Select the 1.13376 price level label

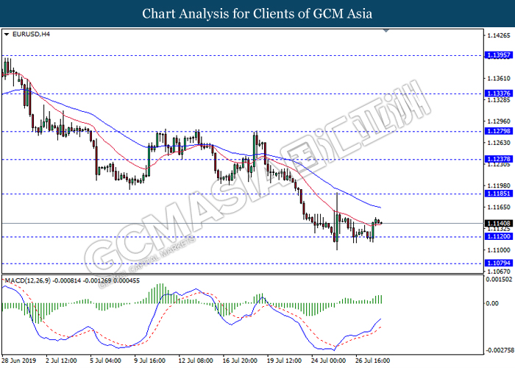[x=499, y=93]
